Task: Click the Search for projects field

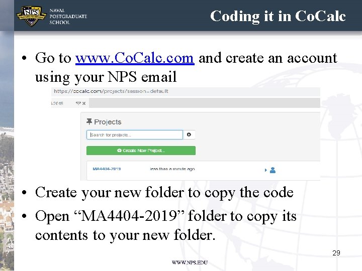Action: pos(135,135)
